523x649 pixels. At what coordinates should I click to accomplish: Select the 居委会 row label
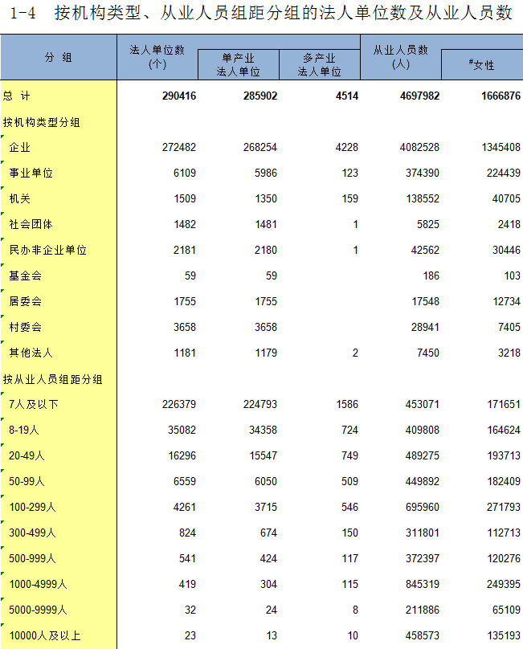click(x=25, y=301)
